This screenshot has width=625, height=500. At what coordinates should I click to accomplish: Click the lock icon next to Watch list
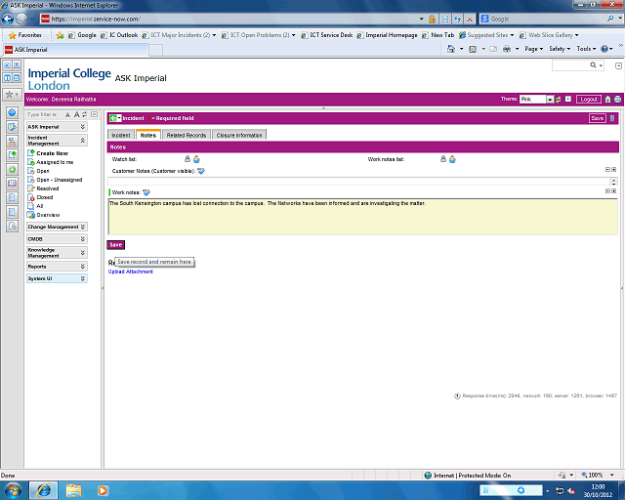click(187, 158)
